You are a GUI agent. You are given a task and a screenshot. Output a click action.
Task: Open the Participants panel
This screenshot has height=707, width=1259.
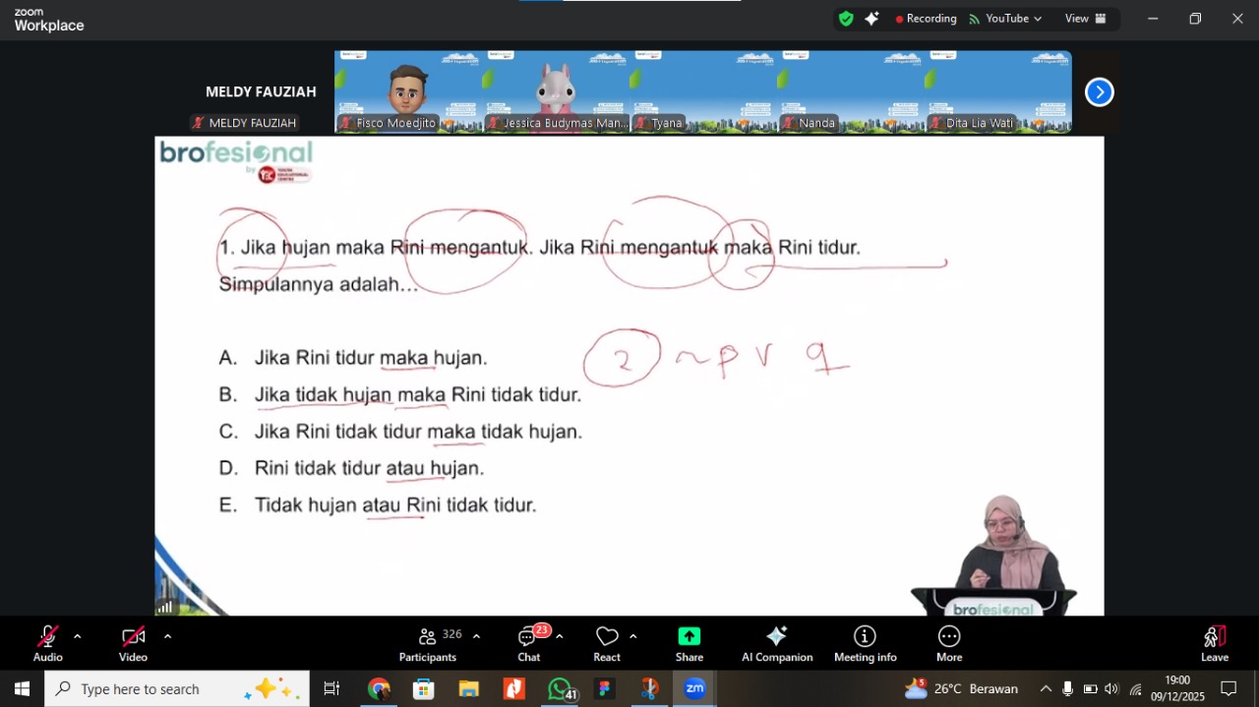click(428, 644)
